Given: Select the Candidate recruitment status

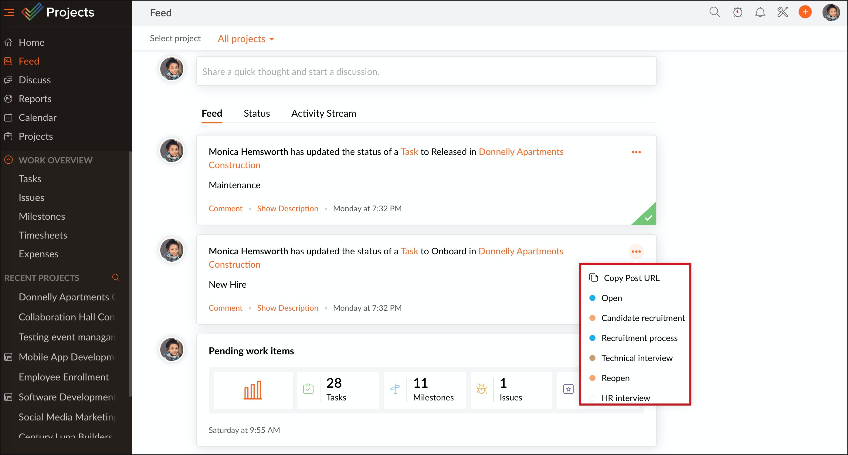Looking at the screenshot, I should point(643,318).
